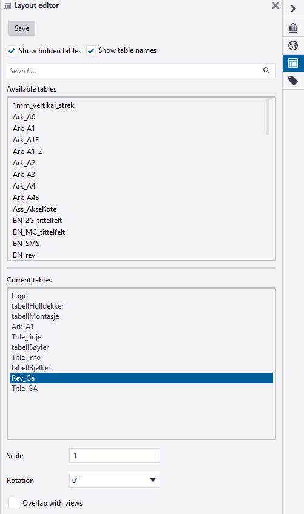The width and height of the screenshot is (304, 514).
Task: Select Ark_A3 in Available tables
Action: [24, 175]
